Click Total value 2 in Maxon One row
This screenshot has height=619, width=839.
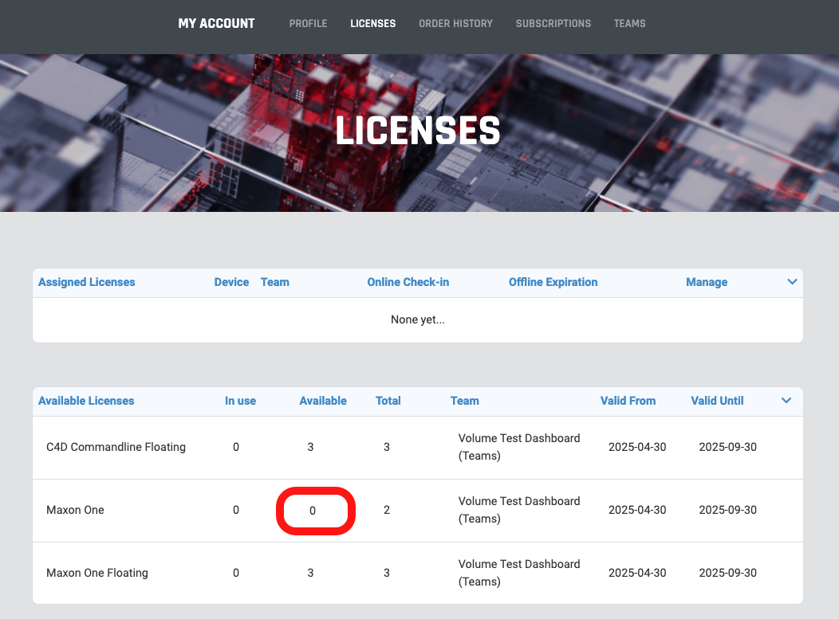point(387,510)
